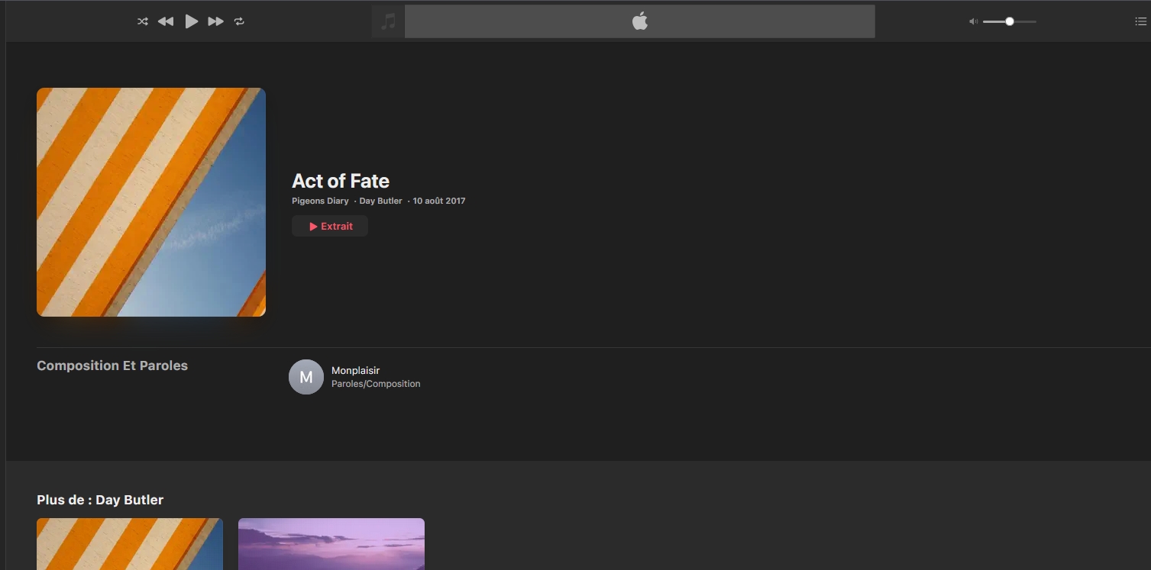Viewport: 1151px width, 570px height.
Task: Skip back to the previous track
Action: (166, 21)
